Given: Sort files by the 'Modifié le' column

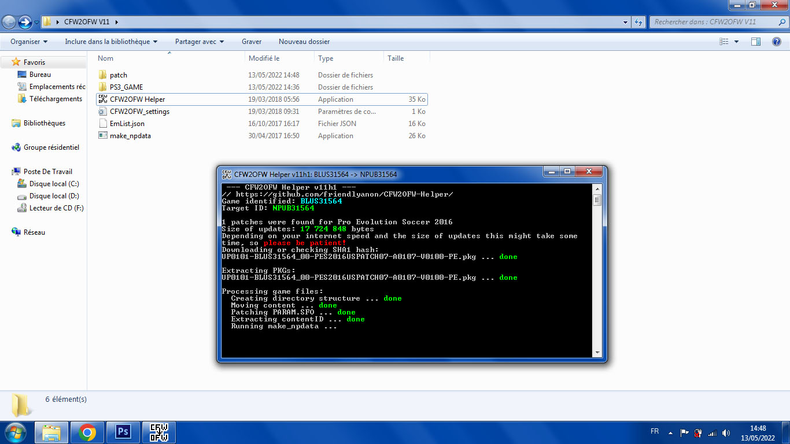Looking at the screenshot, I should [x=264, y=58].
